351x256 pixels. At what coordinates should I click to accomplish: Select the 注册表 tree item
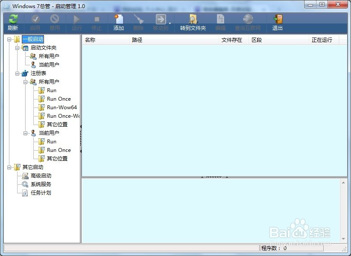pos(38,73)
